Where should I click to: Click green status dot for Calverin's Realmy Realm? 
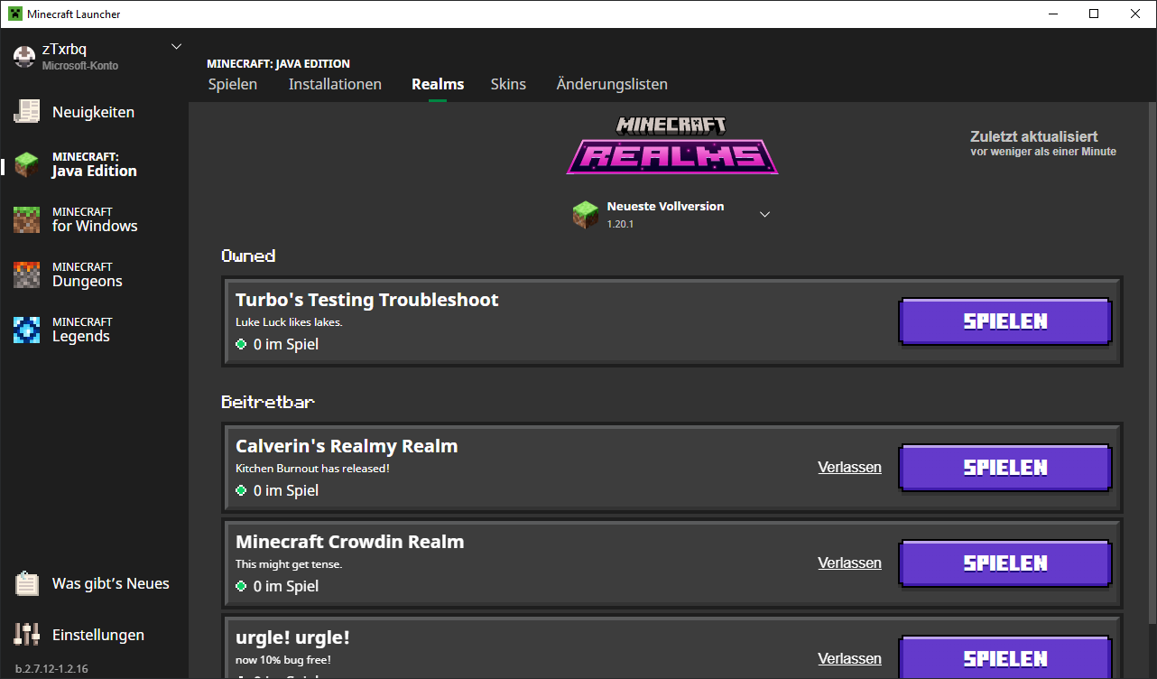coord(241,490)
